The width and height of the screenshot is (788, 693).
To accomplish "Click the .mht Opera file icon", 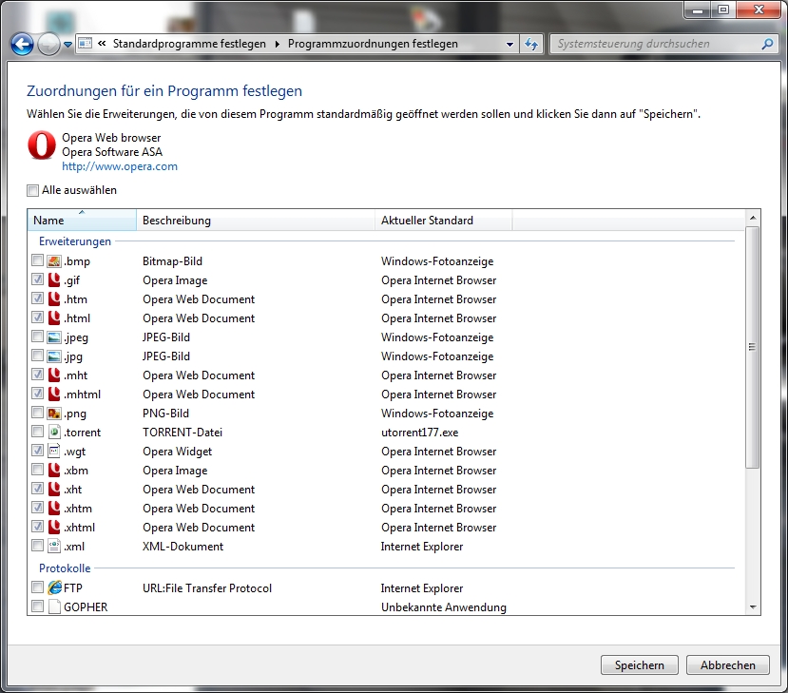I will pyautogui.click(x=54, y=375).
